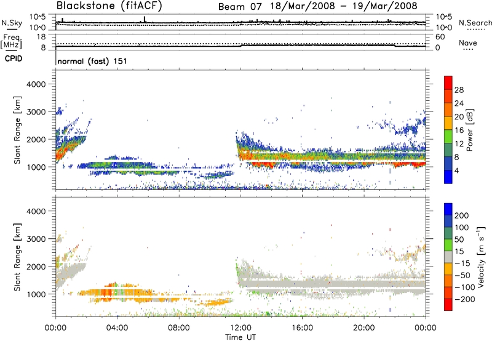Click the Velocity colorbar title text
The height and width of the screenshot is (341, 492).
coord(481,257)
